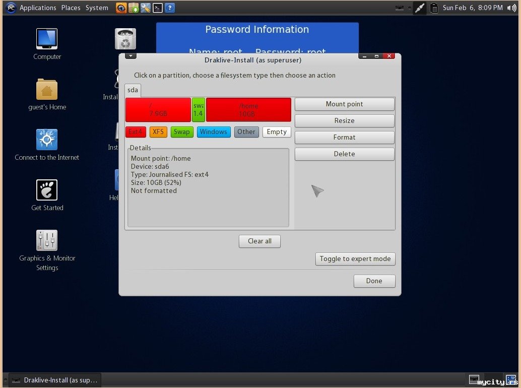Click the Done button
This screenshot has width=521, height=388.
click(374, 281)
